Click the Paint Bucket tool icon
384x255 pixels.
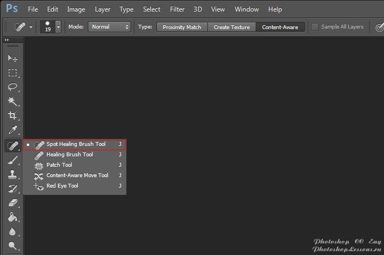pos(12,218)
